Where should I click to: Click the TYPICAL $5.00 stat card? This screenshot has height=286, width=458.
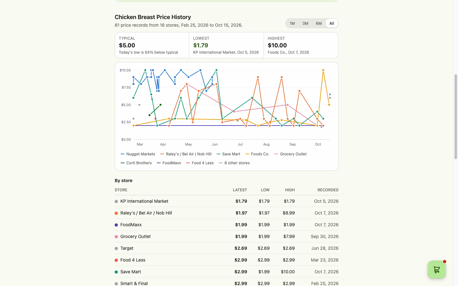coord(152,45)
